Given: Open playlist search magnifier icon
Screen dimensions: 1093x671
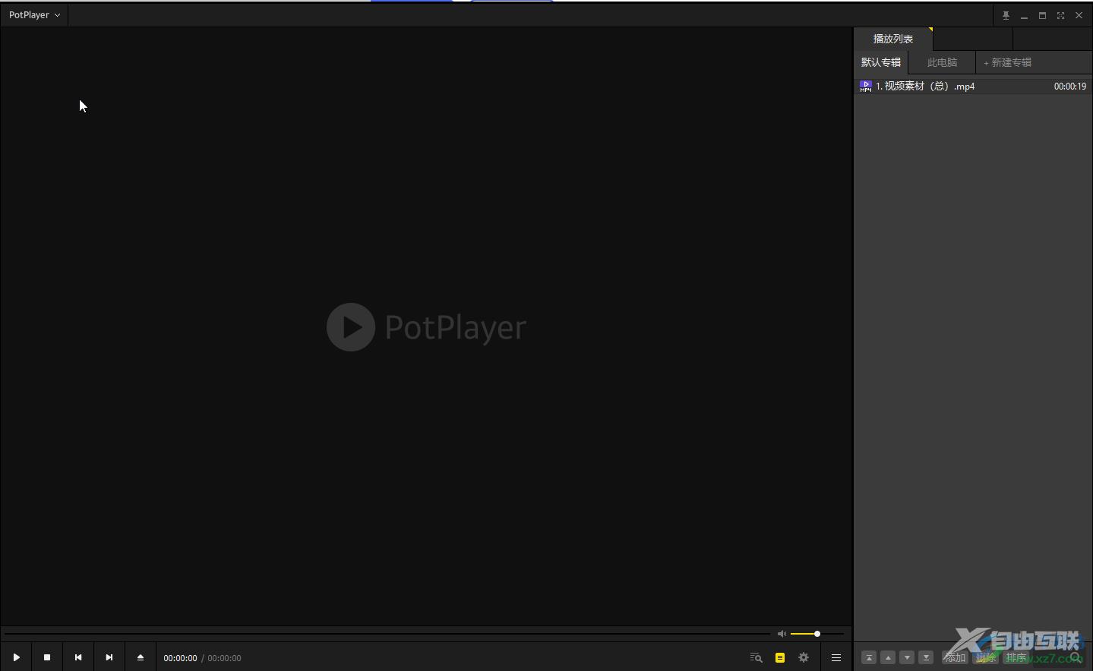Looking at the screenshot, I should pos(1075,657).
